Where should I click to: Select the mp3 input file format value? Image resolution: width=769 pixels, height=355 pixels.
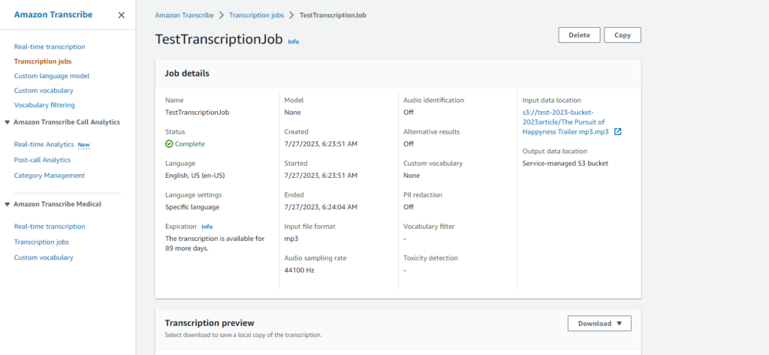(291, 239)
